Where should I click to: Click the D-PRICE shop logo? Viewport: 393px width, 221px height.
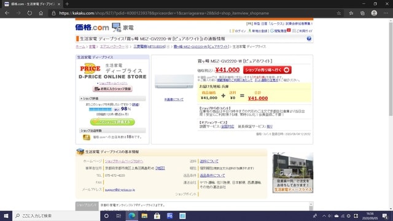(112, 71)
